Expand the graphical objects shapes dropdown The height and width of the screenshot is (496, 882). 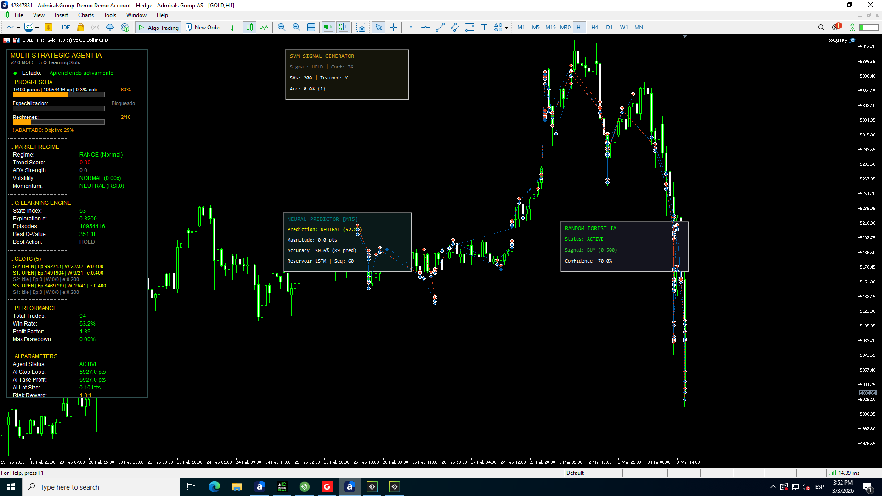506,28
